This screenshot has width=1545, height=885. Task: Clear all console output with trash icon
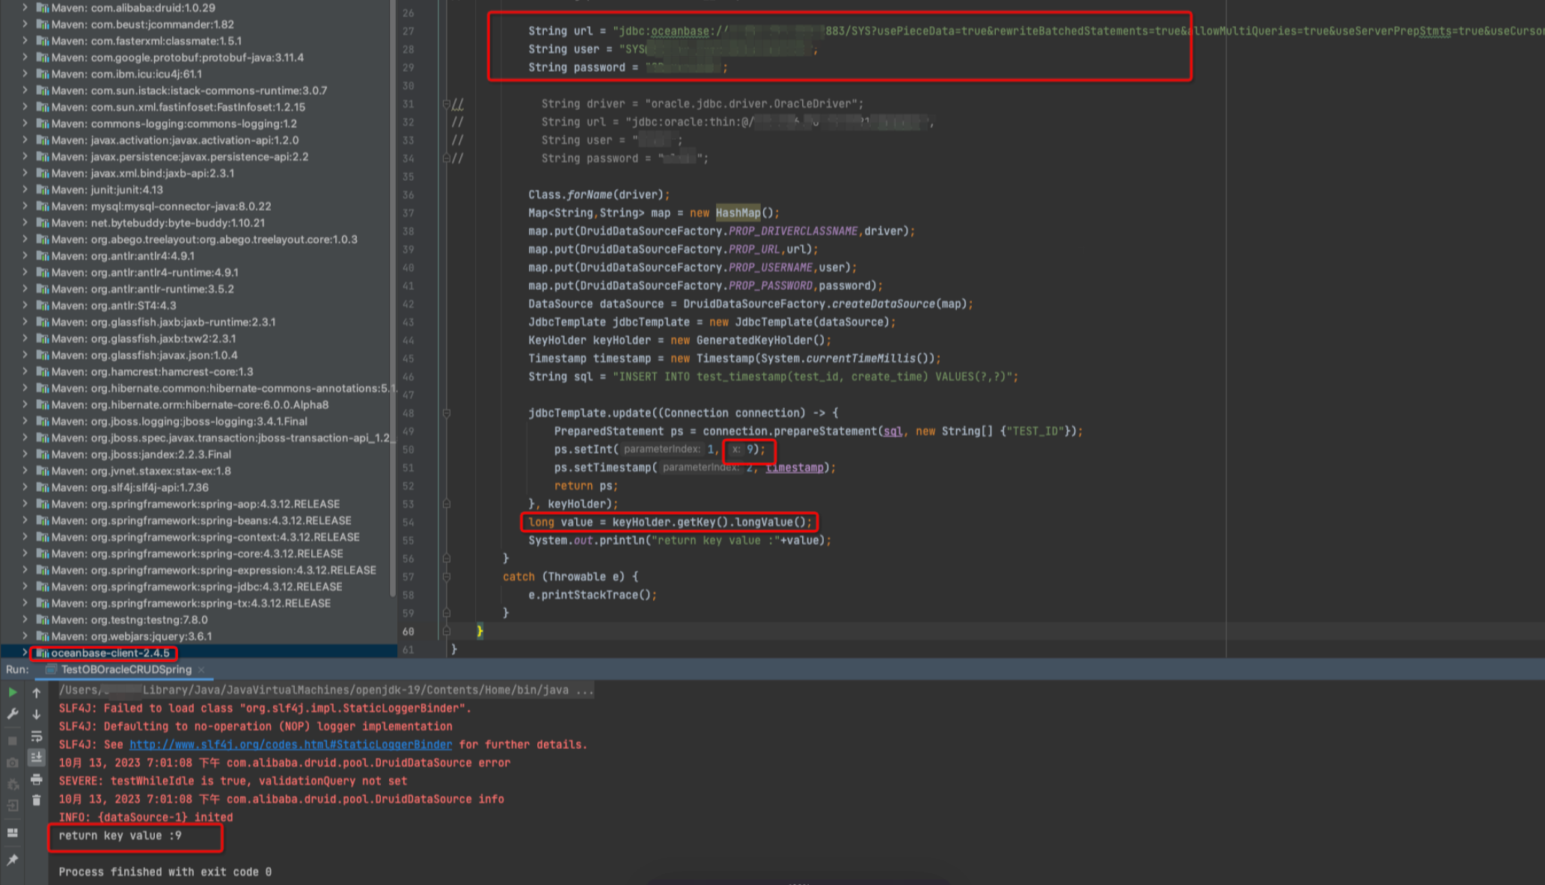[x=37, y=801]
